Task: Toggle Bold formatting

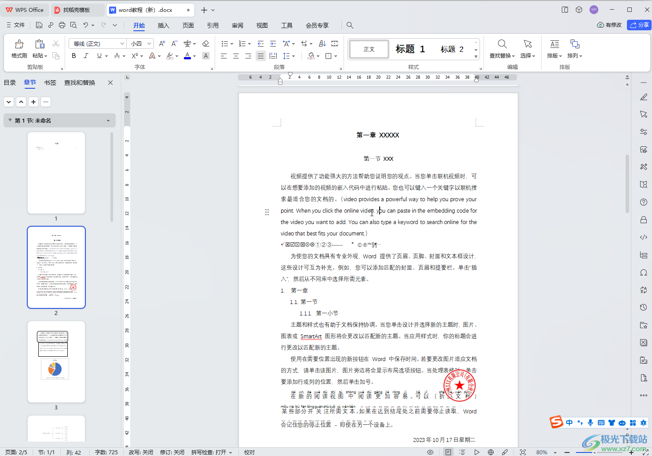Action: (74, 56)
